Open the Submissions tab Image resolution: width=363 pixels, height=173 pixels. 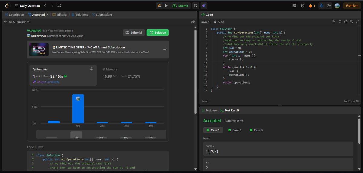tap(102, 15)
